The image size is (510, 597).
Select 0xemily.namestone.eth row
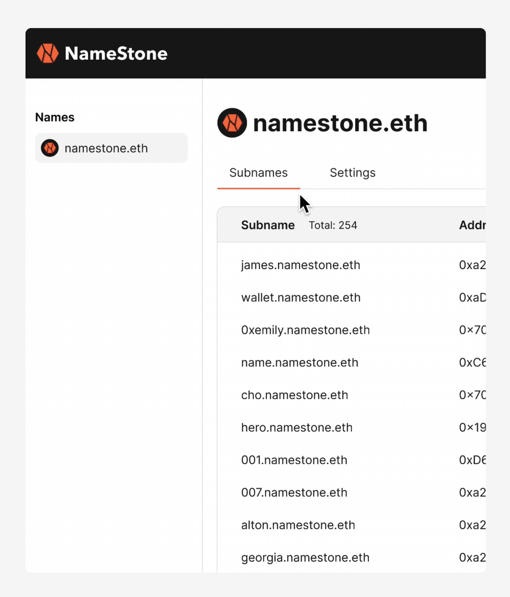[x=305, y=330]
